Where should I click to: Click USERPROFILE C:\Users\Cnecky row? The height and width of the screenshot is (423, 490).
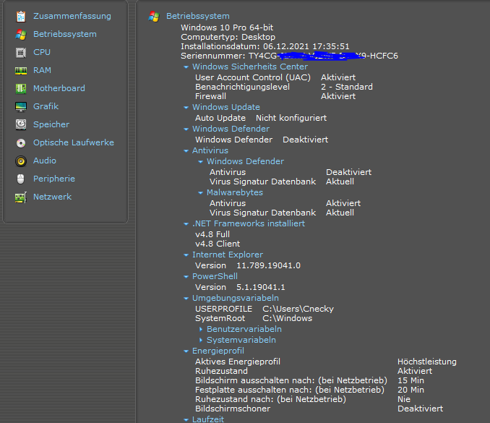tap(265, 309)
